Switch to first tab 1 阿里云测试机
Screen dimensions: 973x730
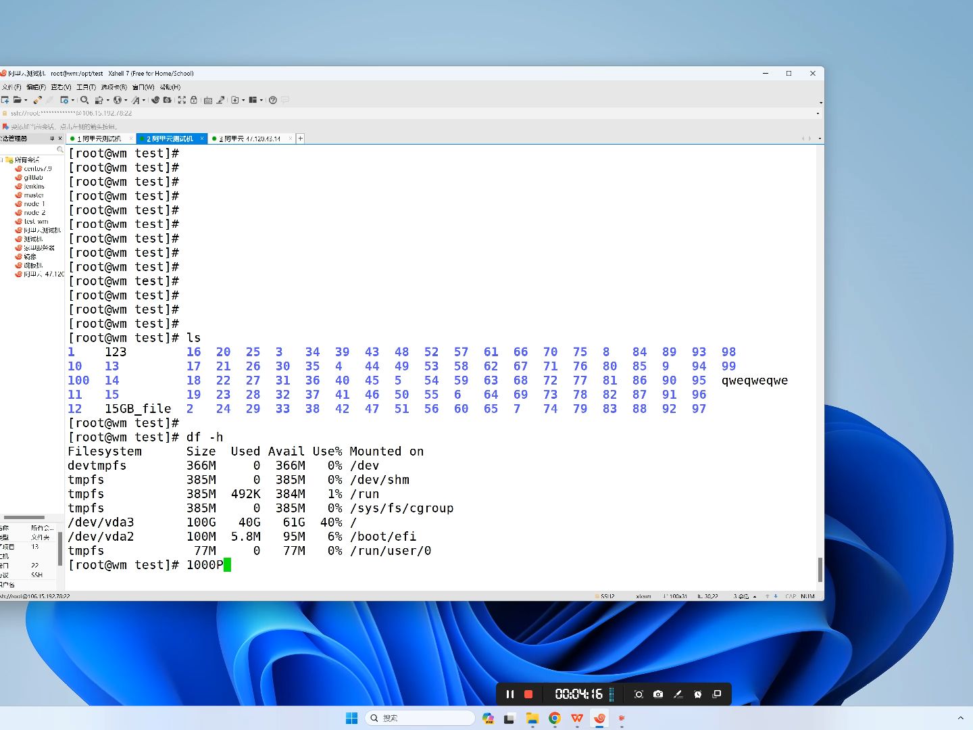[x=99, y=139]
